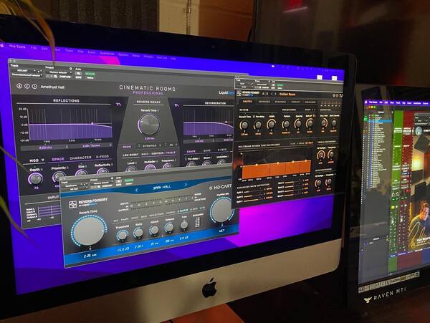Switch to the ADVANCED tab in Golden Room plug-in

[264, 102]
